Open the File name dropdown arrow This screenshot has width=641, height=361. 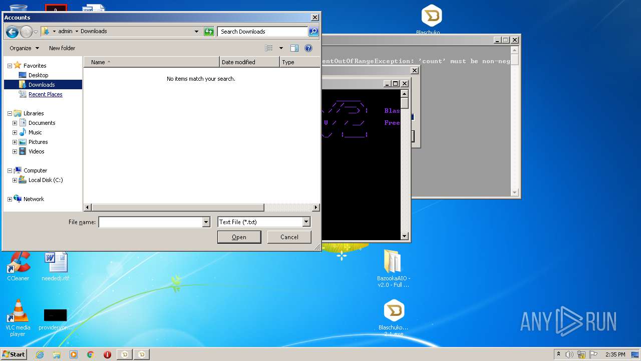click(x=206, y=222)
